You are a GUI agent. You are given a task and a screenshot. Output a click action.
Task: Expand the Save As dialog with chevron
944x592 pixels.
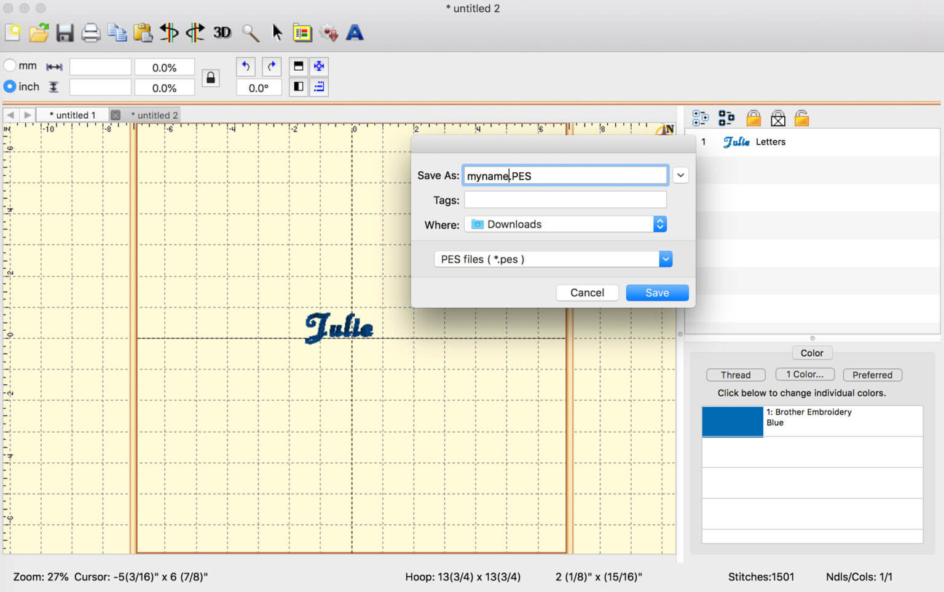click(x=680, y=175)
